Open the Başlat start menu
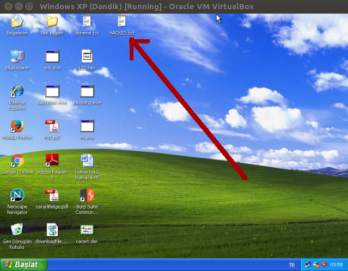348x271 pixels. click(23, 264)
